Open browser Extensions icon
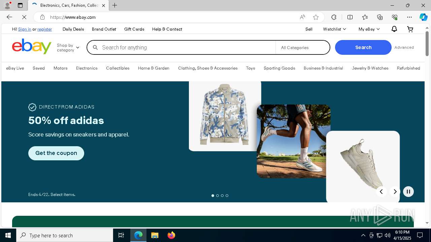This screenshot has width=431, height=242. (x=334, y=17)
